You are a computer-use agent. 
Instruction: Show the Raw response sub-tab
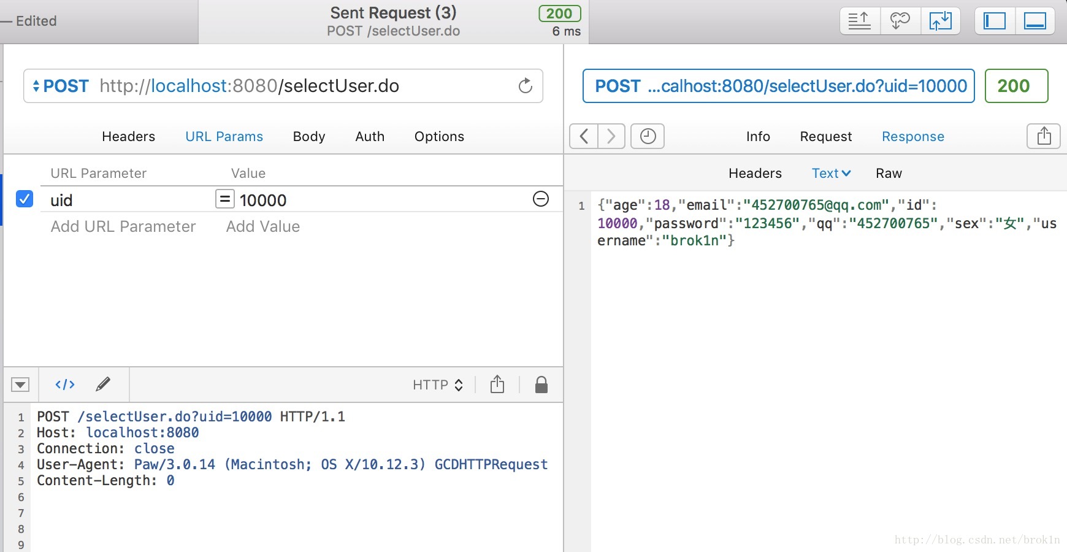click(889, 174)
